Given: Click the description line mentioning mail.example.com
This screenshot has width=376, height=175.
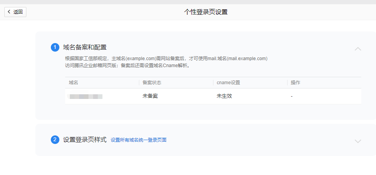Looking at the screenshot, I should click(x=166, y=59).
